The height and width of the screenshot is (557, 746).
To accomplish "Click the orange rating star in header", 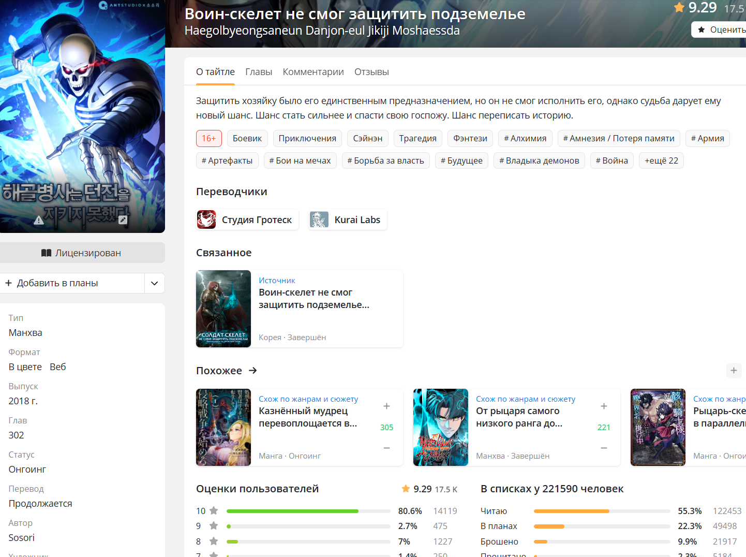I will pos(679,7).
